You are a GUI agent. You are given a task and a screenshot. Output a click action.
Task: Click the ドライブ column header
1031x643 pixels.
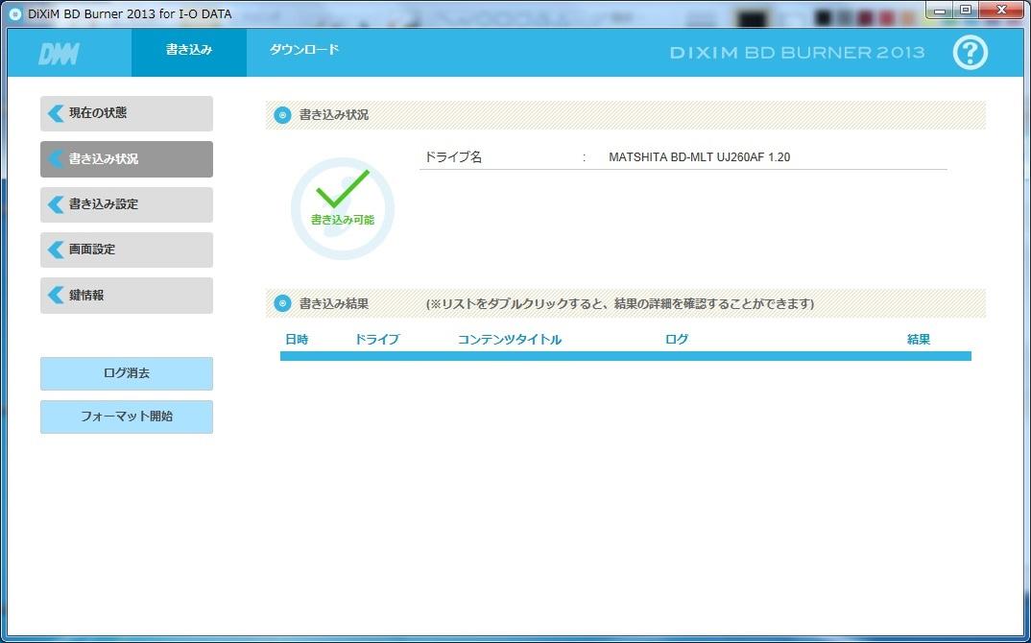coord(377,339)
